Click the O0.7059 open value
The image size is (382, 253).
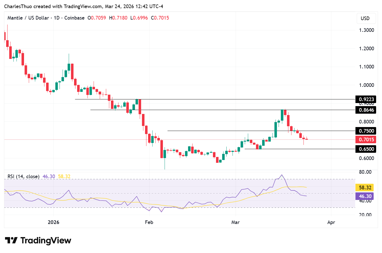point(97,18)
